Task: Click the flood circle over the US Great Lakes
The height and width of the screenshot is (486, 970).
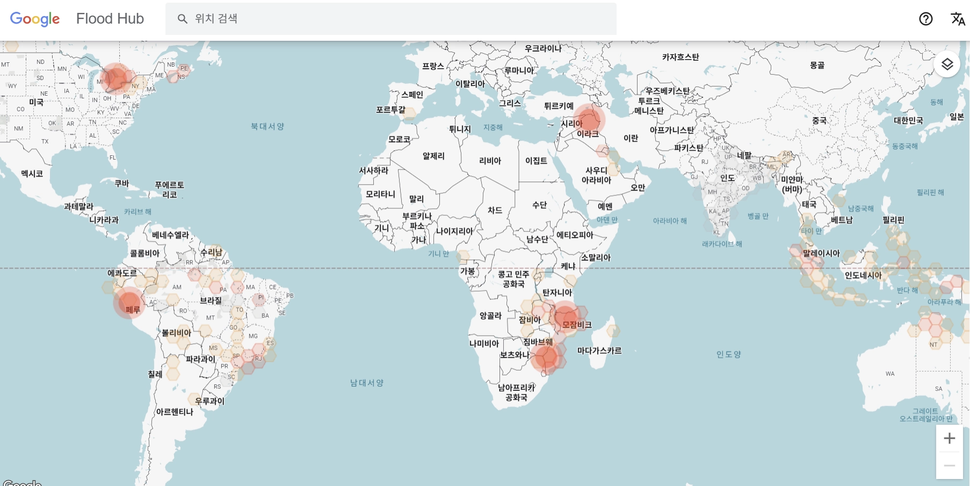Action: coord(116,79)
